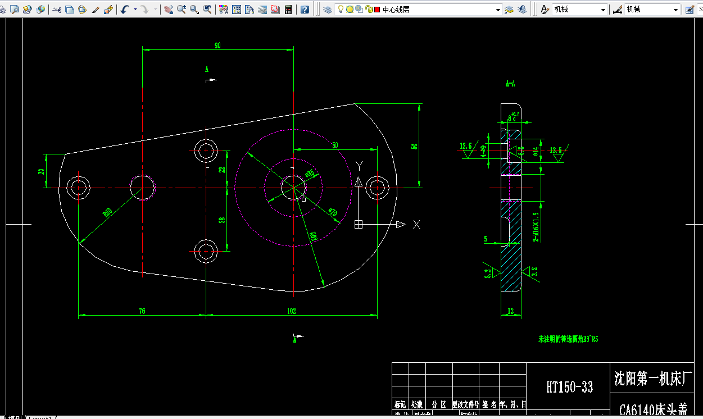Select the 沈阳第一机床厂 title block text
703x419 pixels.
(x=653, y=379)
